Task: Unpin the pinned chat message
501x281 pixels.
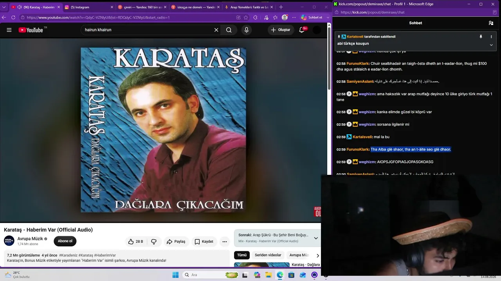Action: 481,37
